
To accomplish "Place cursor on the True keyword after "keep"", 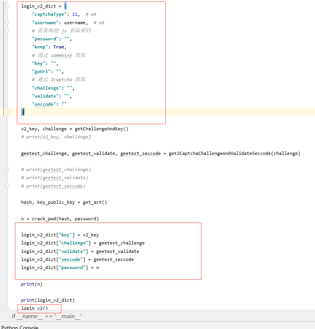I will 59,47.
